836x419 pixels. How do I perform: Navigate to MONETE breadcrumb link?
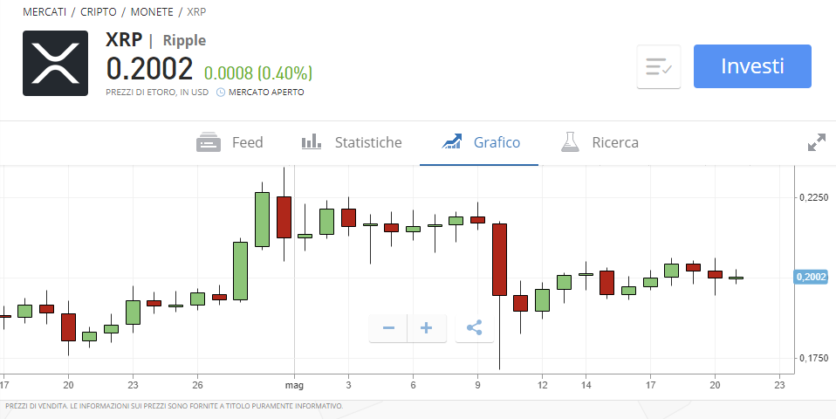[155, 13]
